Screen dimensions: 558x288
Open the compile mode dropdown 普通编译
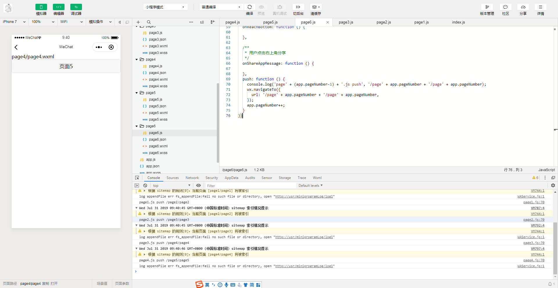221,7
